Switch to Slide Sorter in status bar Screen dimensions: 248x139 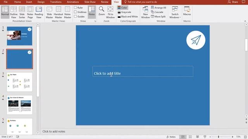tap(190, 137)
